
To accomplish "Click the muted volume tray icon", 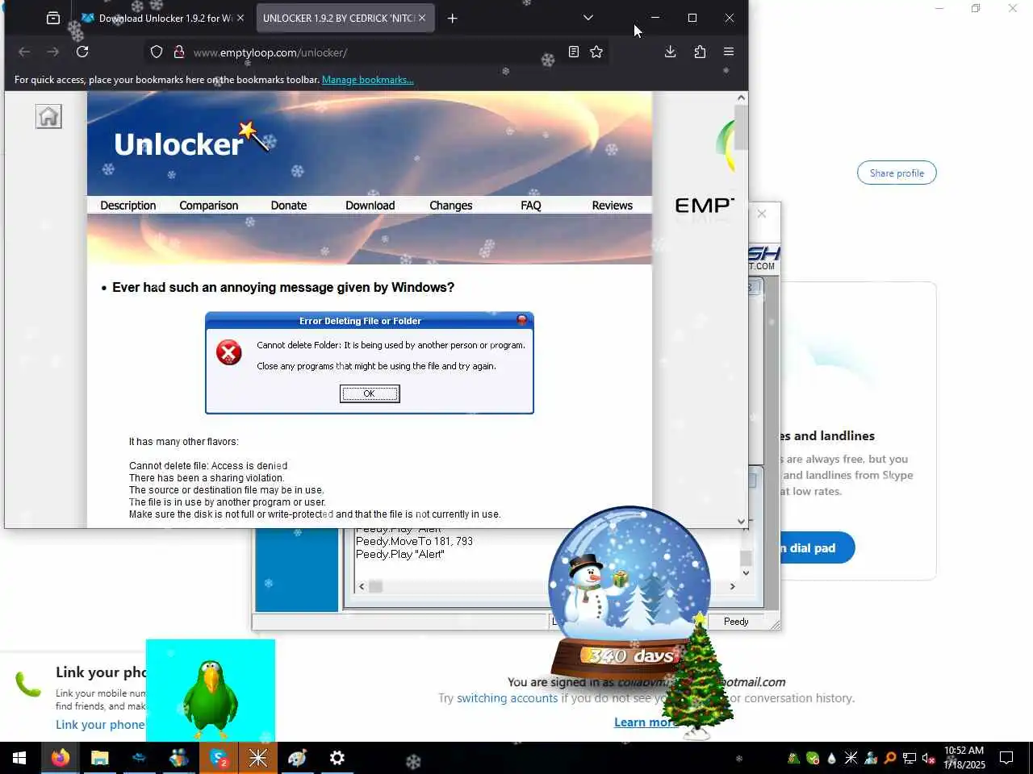I will (929, 758).
